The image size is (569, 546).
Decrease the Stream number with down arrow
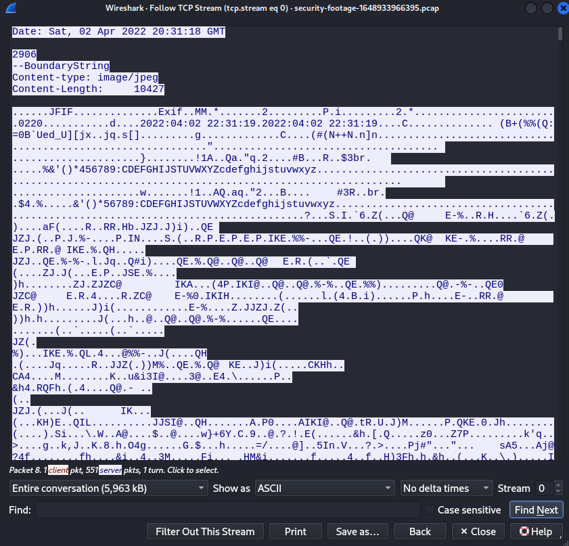pyautogui.click(x=558, y=492)
